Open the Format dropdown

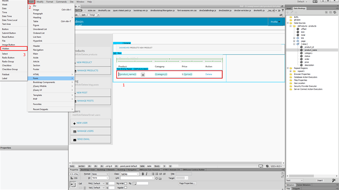pos(100,174)
